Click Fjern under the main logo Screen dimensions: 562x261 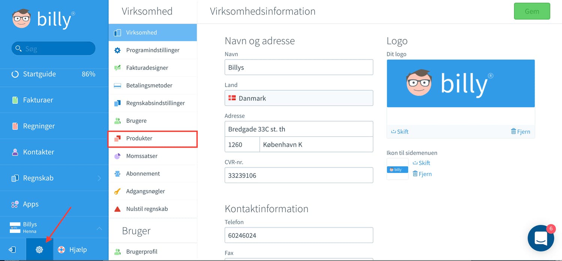pyautogui.click(x=520, y=131)
